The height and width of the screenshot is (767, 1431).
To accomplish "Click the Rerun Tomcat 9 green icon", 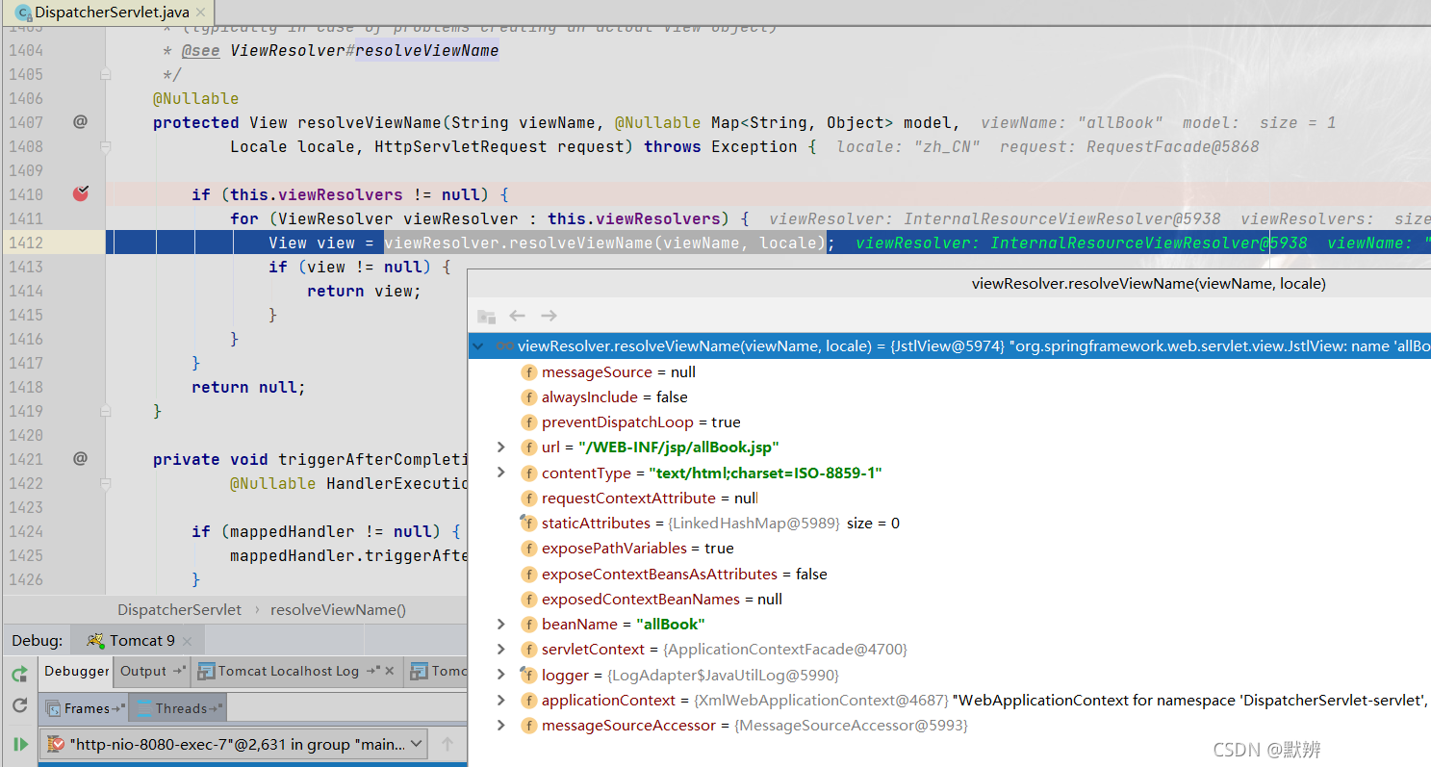I will click(x=19, y=674).
